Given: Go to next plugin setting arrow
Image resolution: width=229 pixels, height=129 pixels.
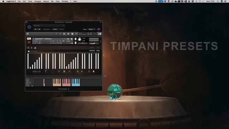Looking at the screenshot, I should (39, 29).
